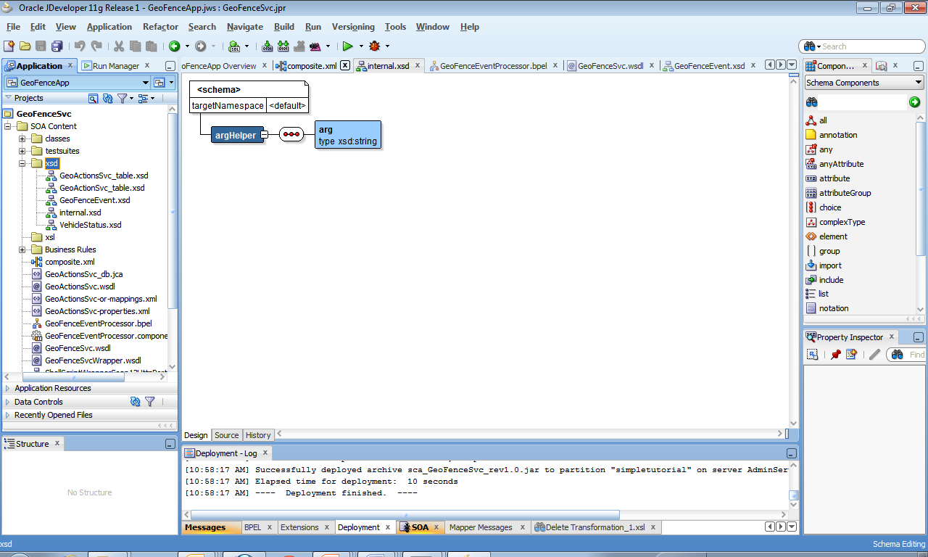The height and width of the screenshot is (557, 928).
Task: Select VehicleStatus.xsd in project tree
Action: [x=91, y=225]
